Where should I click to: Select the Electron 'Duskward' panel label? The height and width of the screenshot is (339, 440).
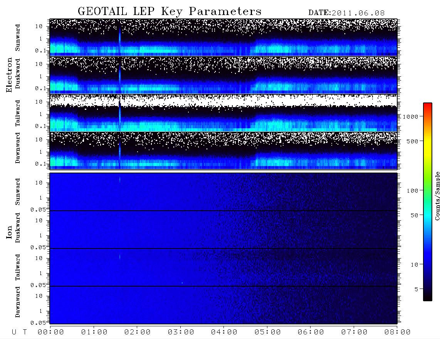[18, 74]
